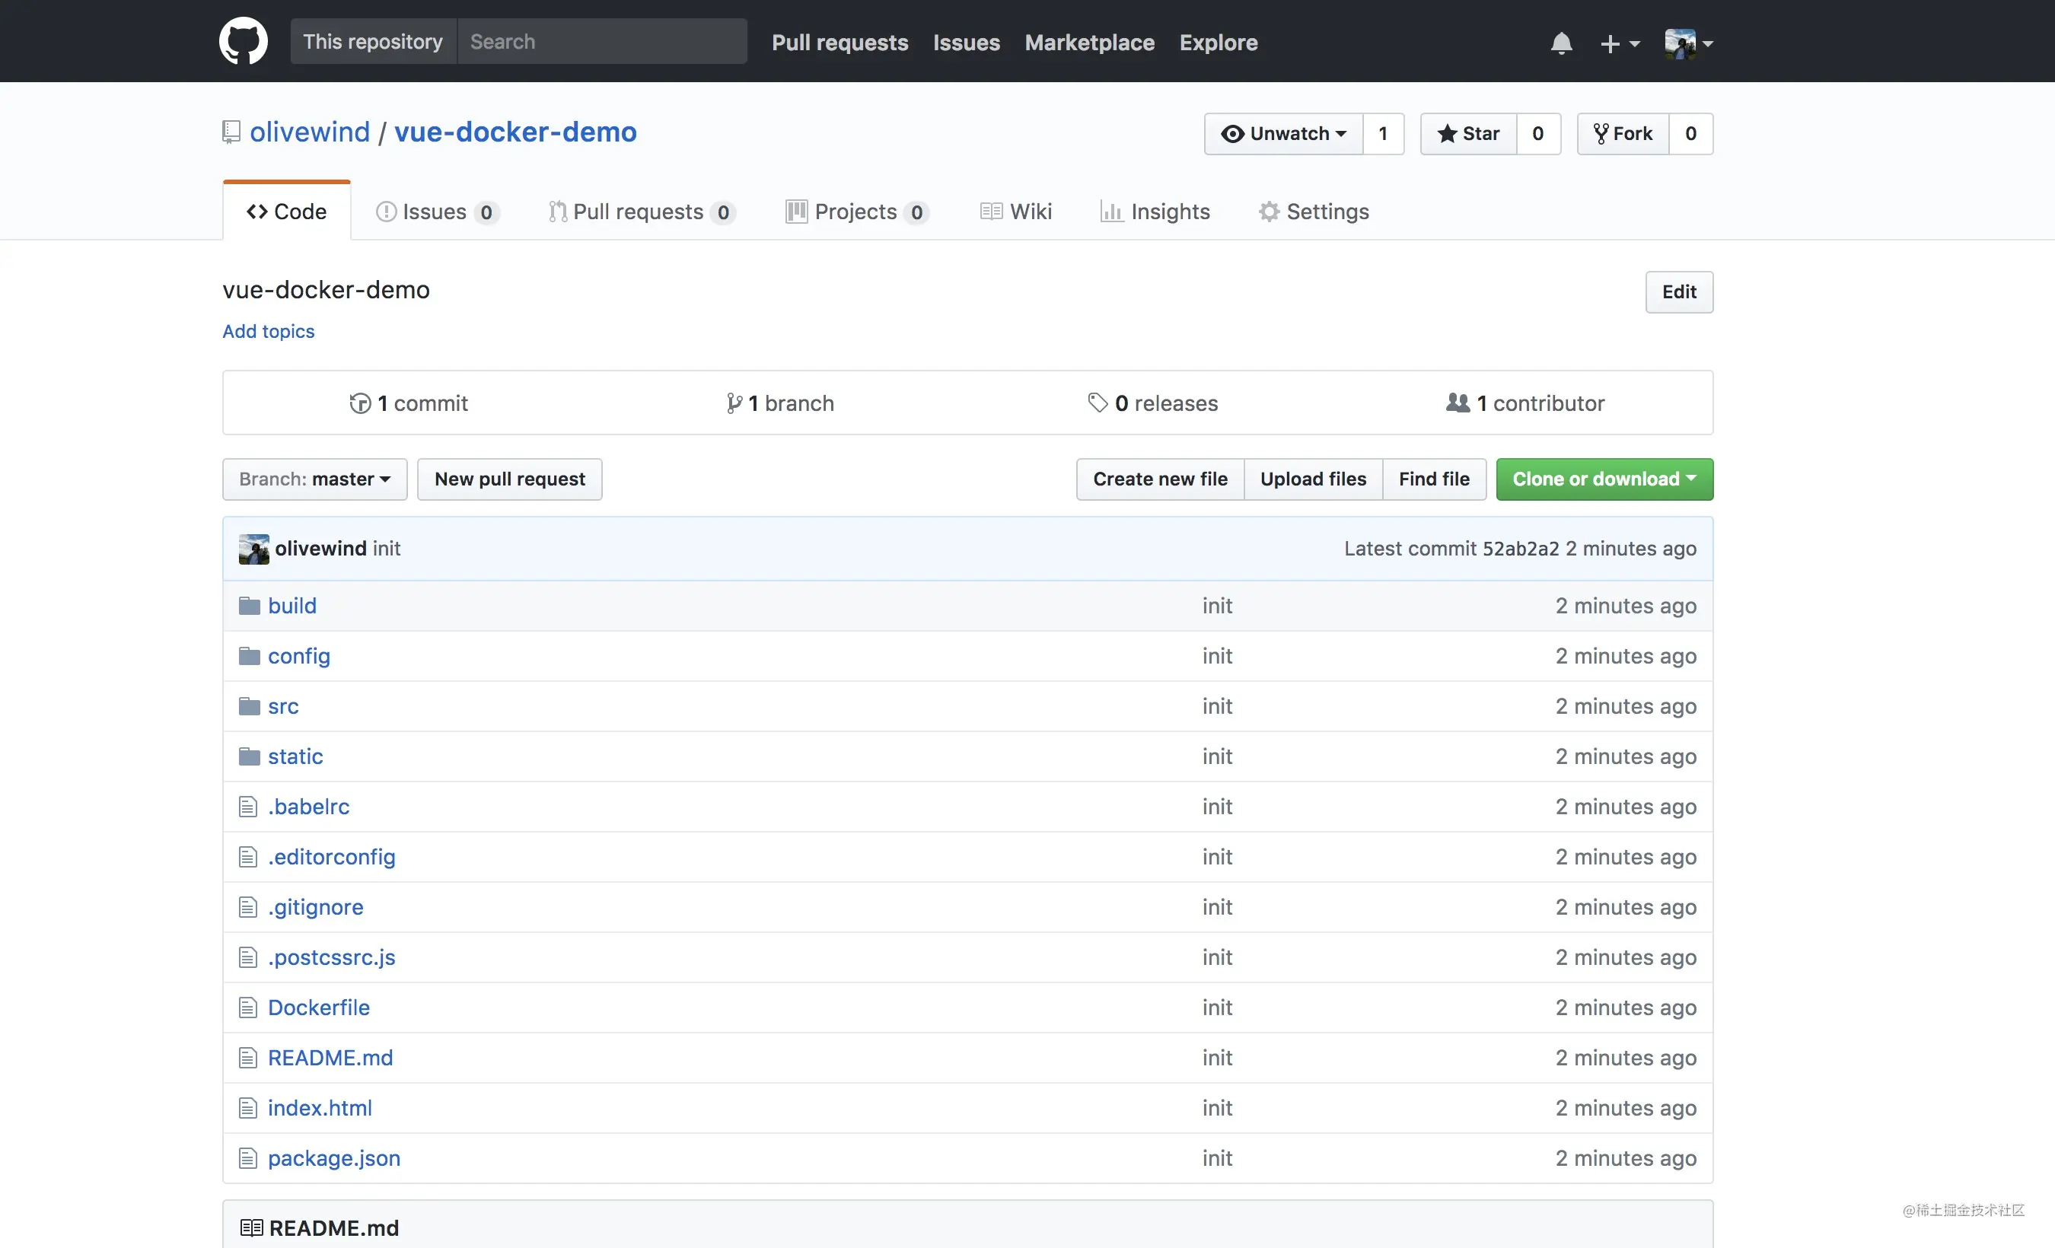The width and height of the screenshot is (2055, 1248).
Task: View the stargazers count 0
Action: click(1538, 133)
